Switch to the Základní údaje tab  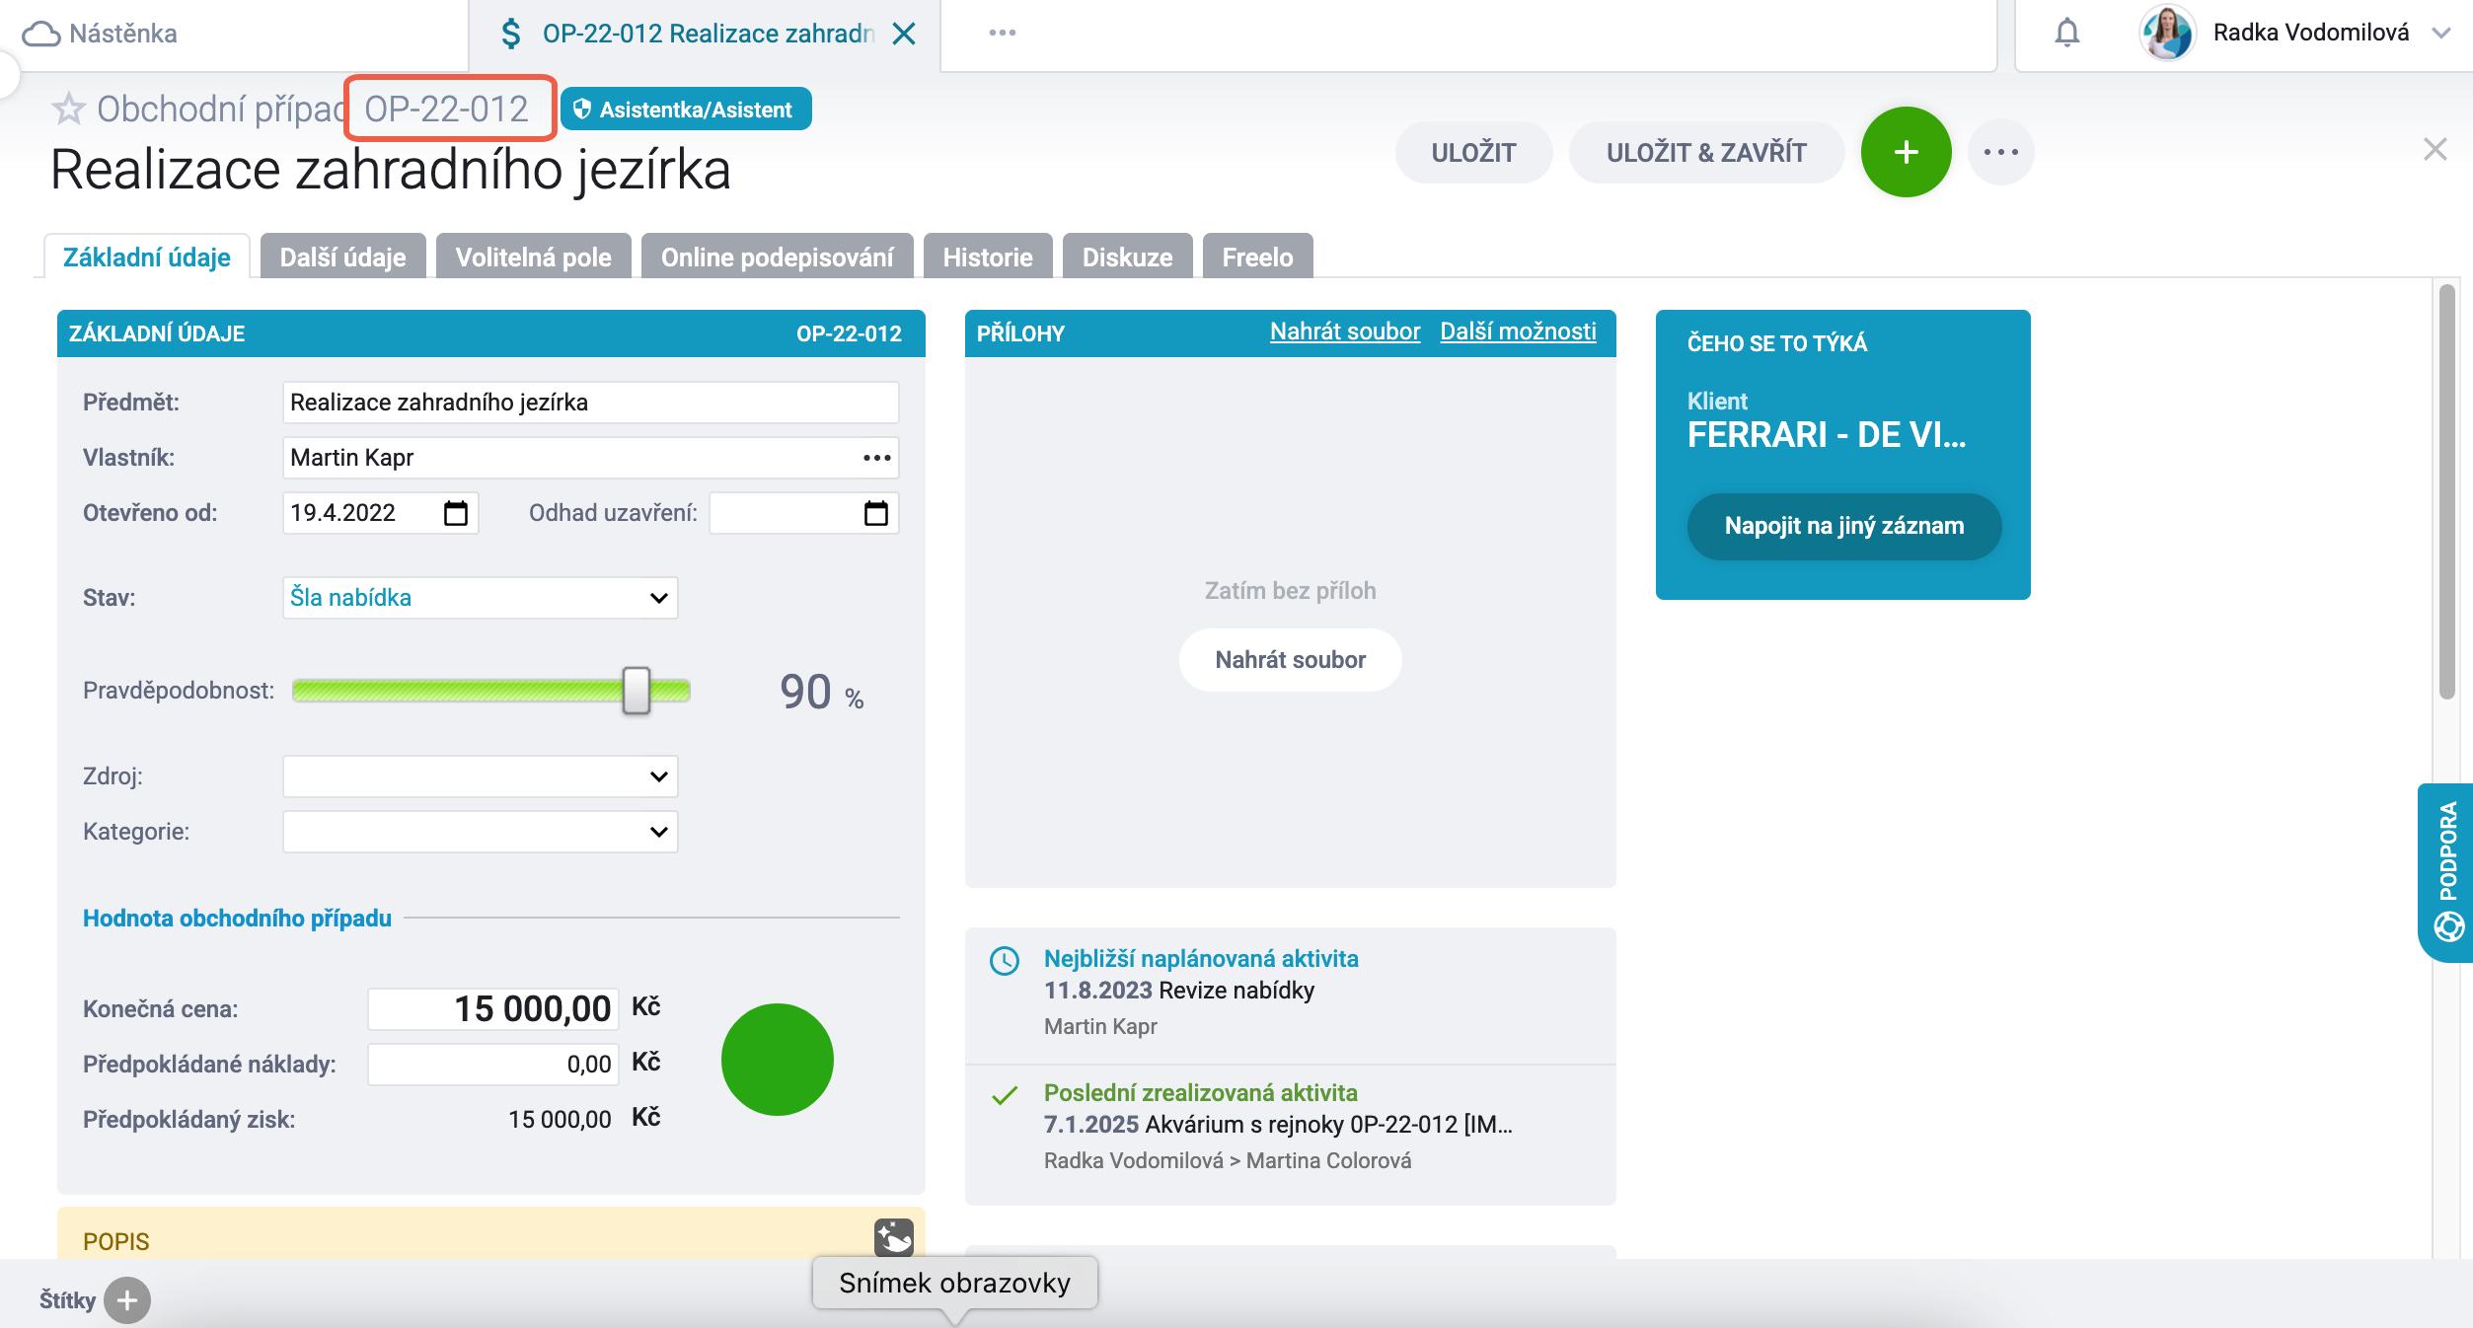(x=147, y=257)
